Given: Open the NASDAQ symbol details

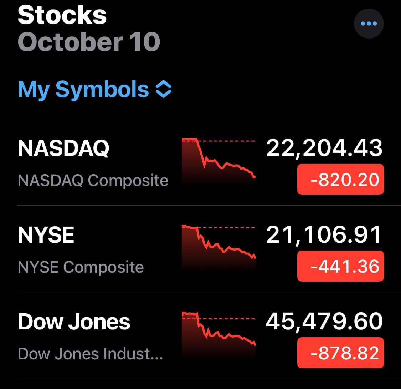Looking at the screenshot, I should 63,148.
